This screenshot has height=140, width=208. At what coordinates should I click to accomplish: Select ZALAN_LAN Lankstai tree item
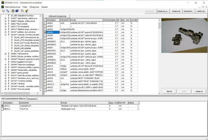pyautogui.click(x=23, y=48)
